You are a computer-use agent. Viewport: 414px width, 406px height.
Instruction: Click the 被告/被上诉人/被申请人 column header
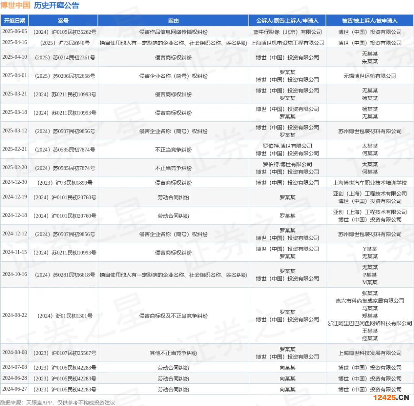[370, 21]
